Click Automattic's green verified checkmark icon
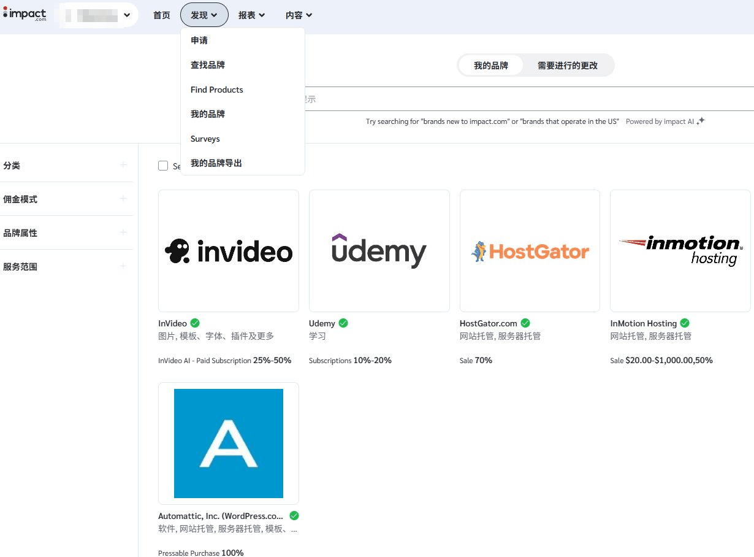754x557 pixels. pos(294,515)
